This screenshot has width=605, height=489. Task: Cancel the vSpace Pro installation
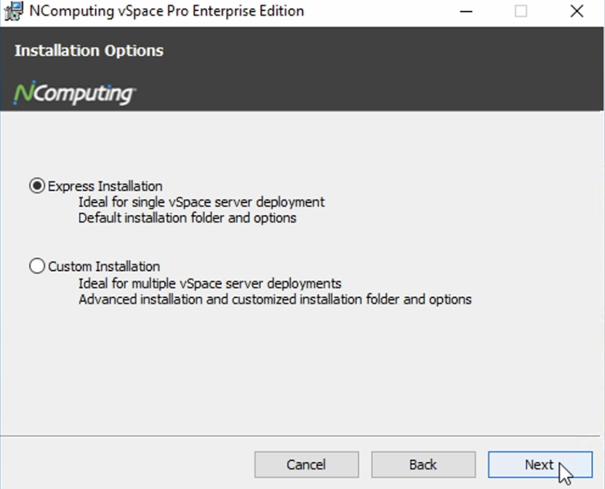coord(306,465)
